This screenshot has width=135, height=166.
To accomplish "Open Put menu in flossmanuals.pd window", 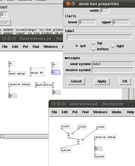I will click(25, 47).
